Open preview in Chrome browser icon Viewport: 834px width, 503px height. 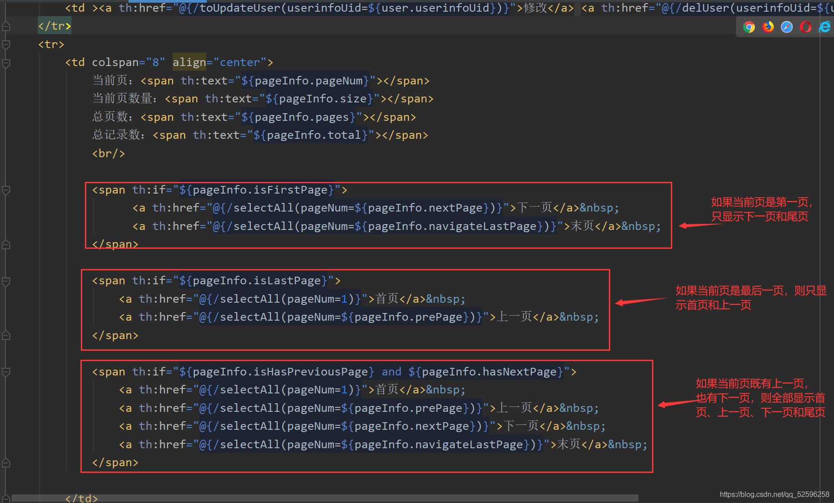click(x=749, y=27)
